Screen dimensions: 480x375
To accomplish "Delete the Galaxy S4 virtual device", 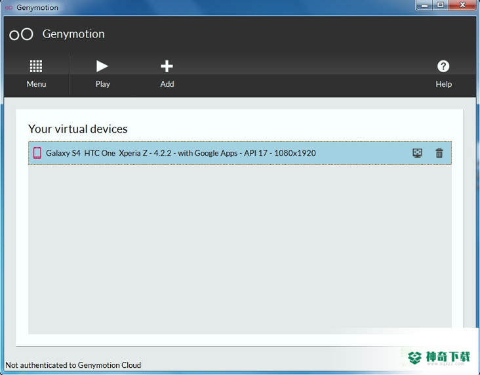I will click(x=439, y=153).
